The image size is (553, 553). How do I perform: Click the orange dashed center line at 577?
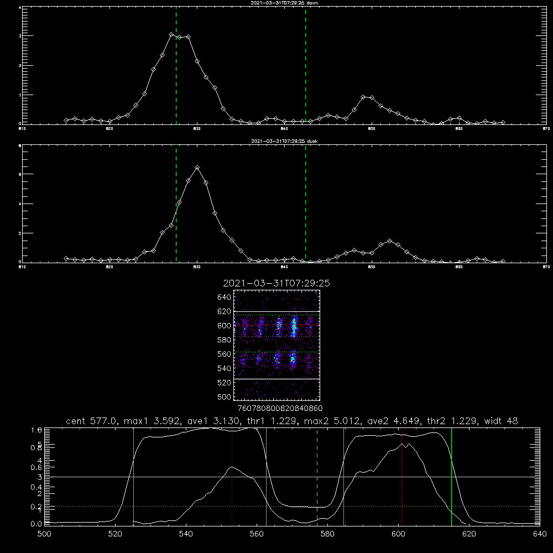point(317,476)
